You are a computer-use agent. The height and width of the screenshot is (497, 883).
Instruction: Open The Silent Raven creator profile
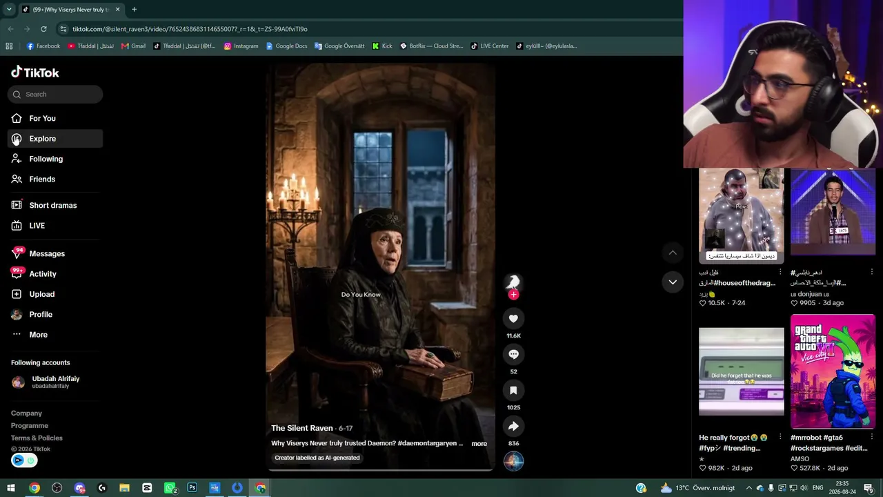pos(302,428)
